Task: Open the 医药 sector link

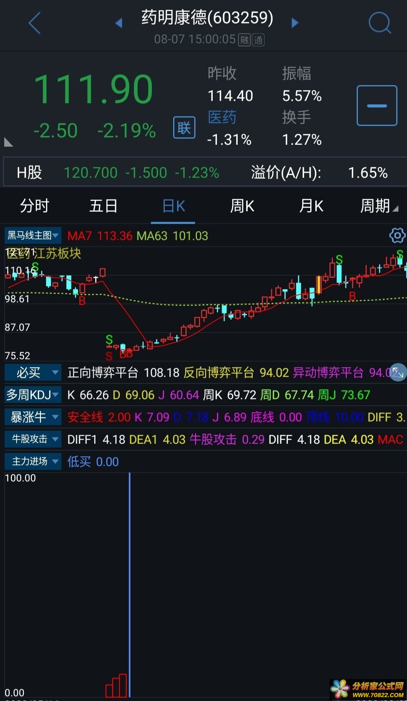Action: click(222, 117)
